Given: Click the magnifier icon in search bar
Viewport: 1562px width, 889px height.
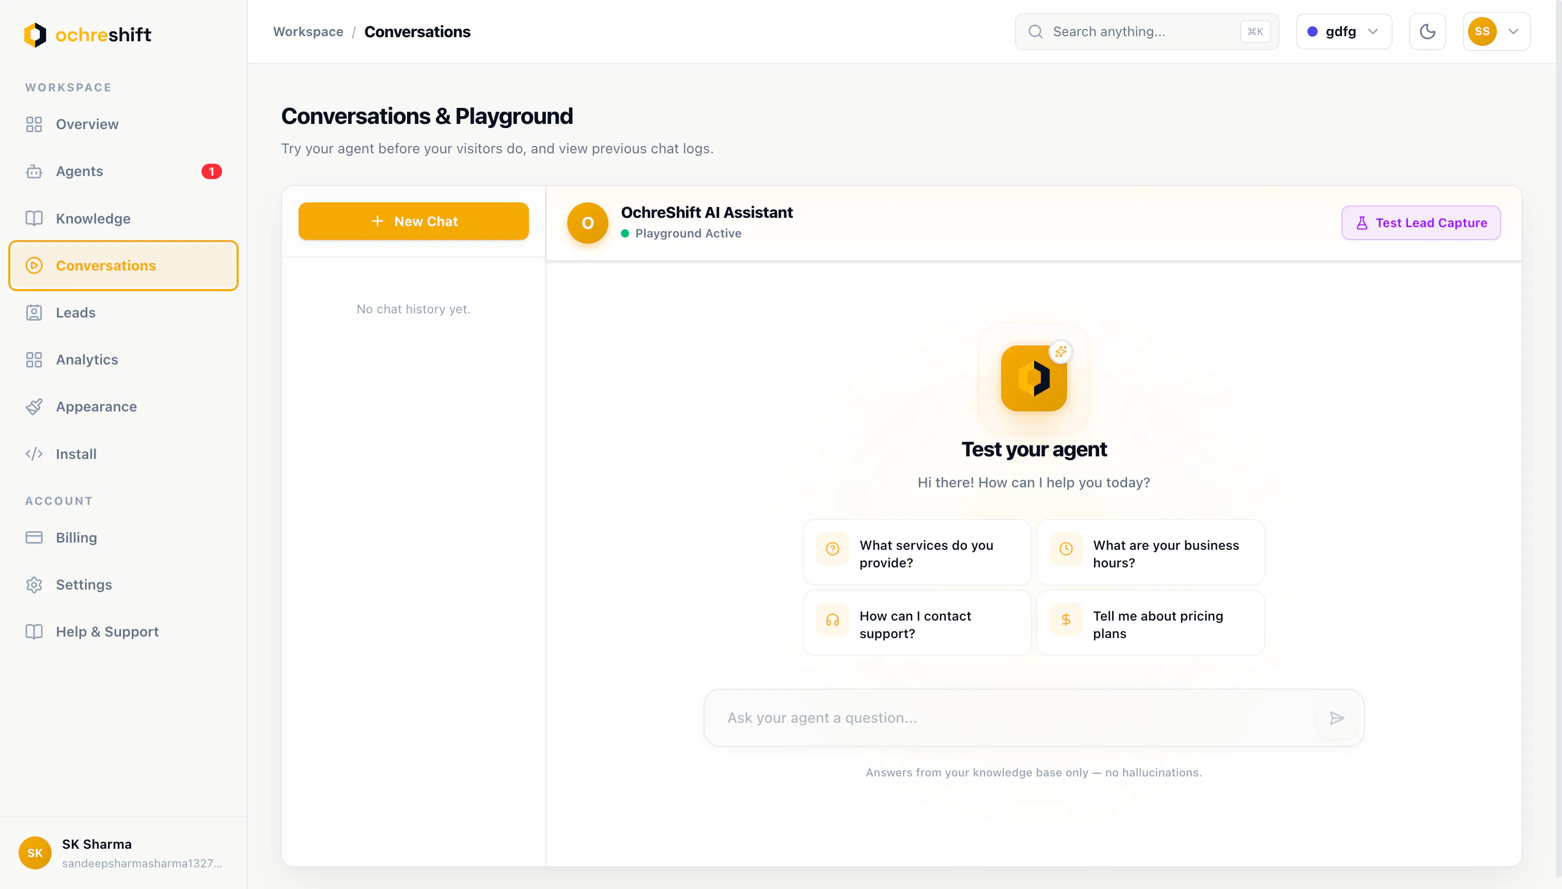Looking at the screenshot, I should coord(1036,32).
